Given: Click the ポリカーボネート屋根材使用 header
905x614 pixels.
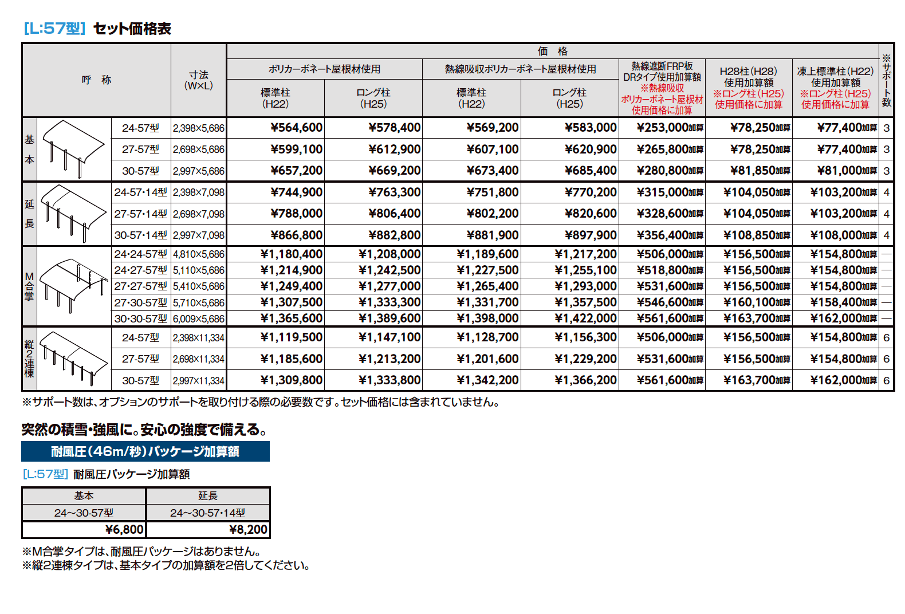Looking at the screenshot, I should pos(325,69).
